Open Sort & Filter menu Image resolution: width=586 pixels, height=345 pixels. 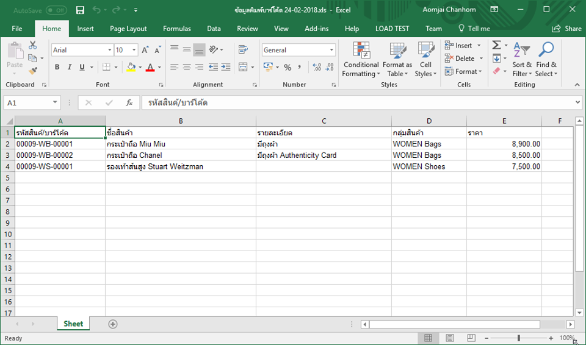pyautogui.click(x=522, y=60)
